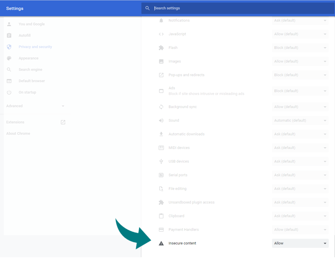
Task: Open the JavaScript permission dropdown
Action: coord(300,34)
